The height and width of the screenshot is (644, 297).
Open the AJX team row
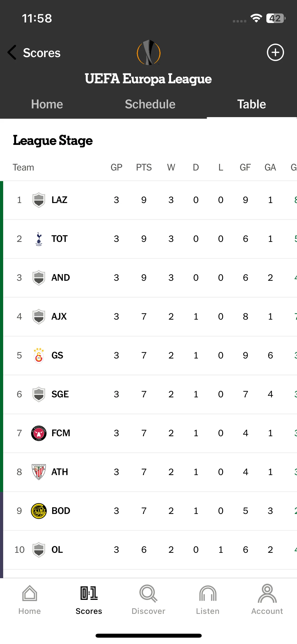tap(150, 317)
